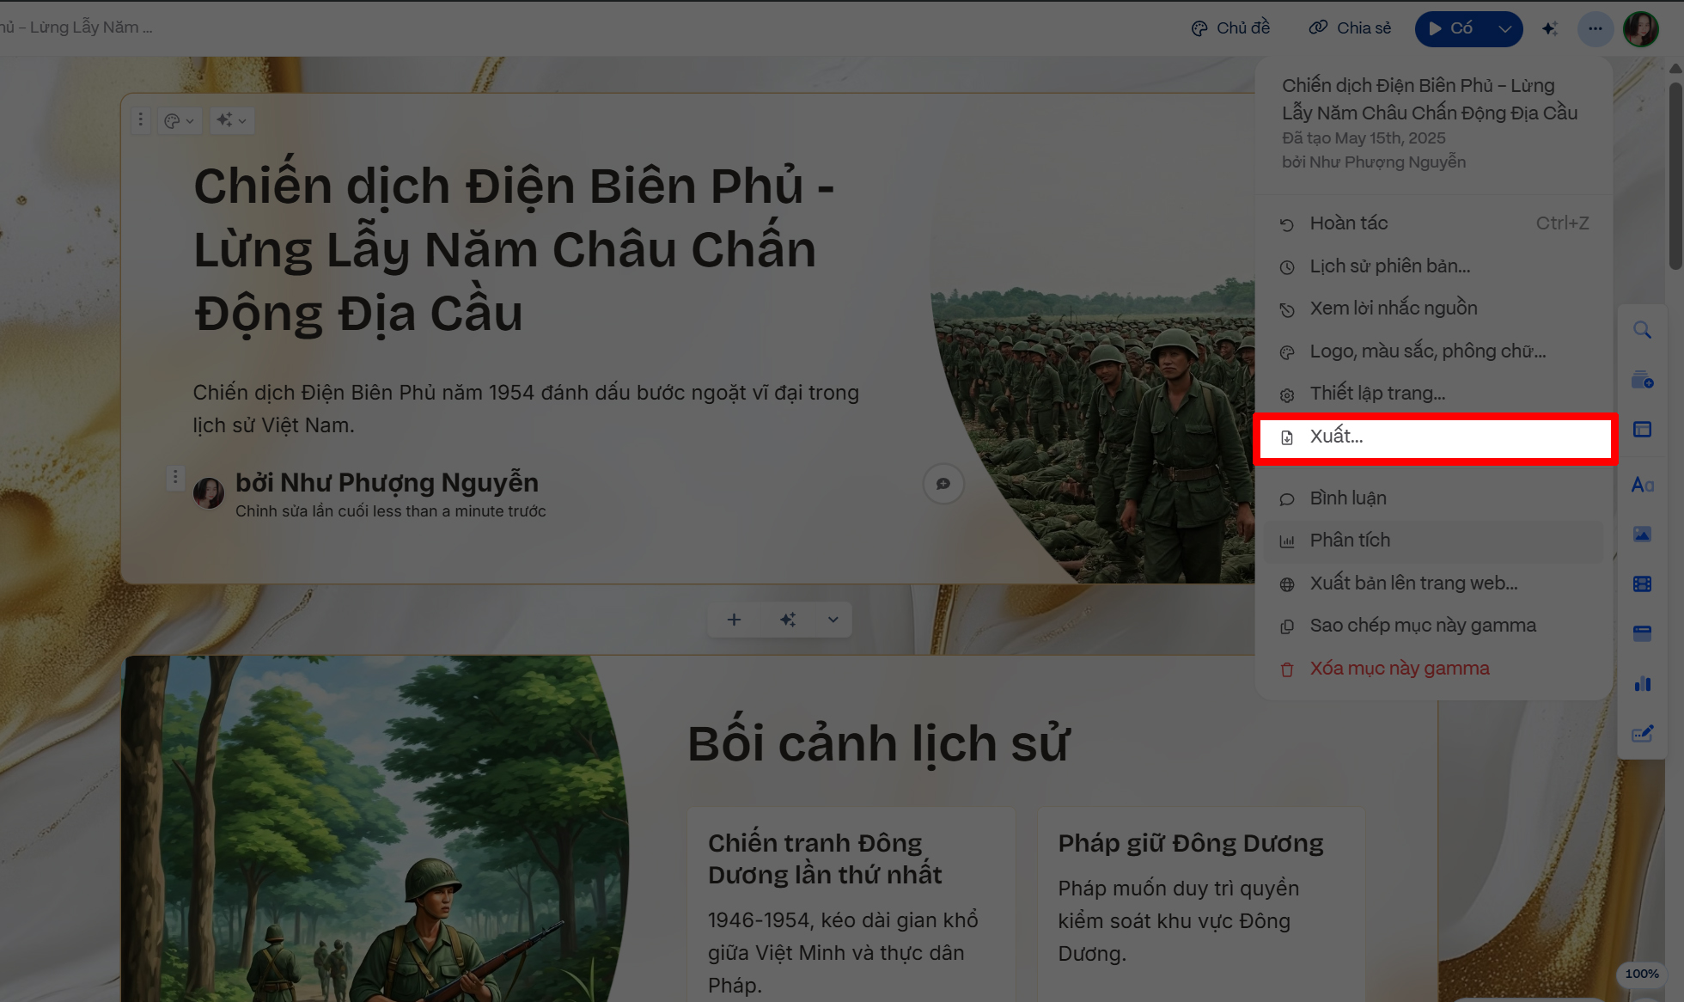Select Hoàn tác undo menu item
Screen dimensions: 1684x1002
pyautogui.click(x=1433, y=223)
